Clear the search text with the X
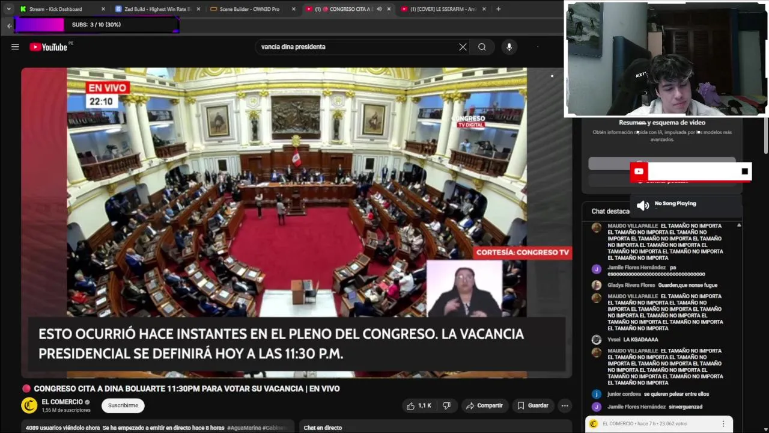 463,47
